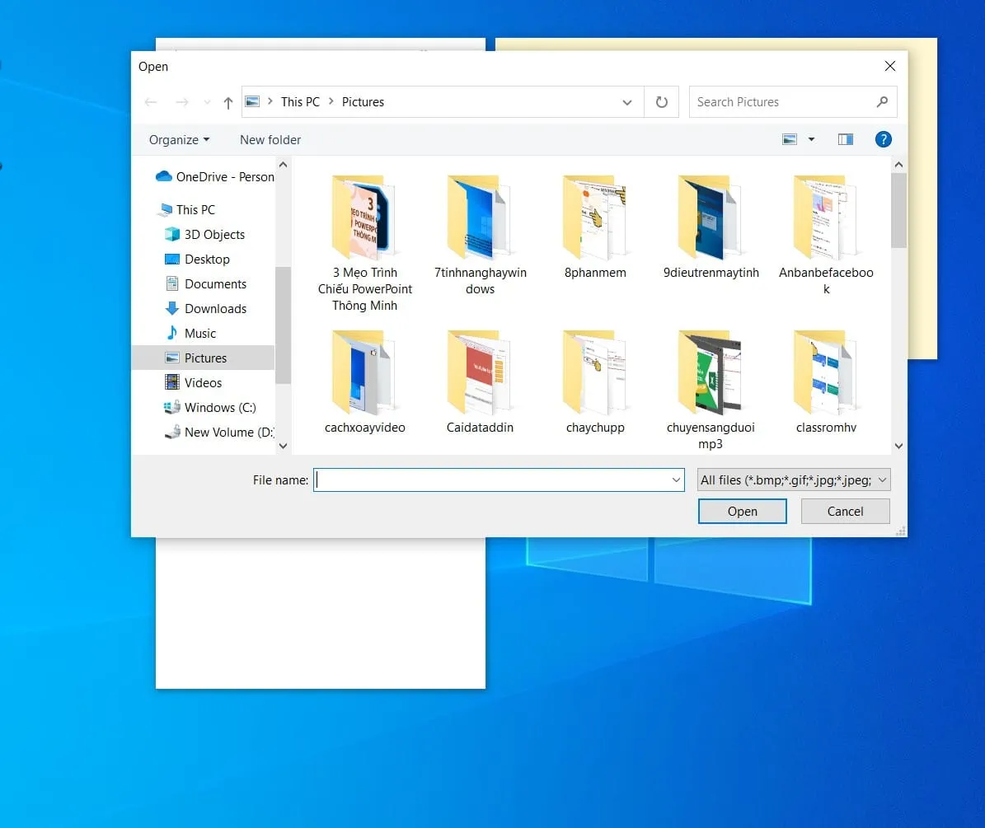Open the Help question mark icon

click(883, 139)
